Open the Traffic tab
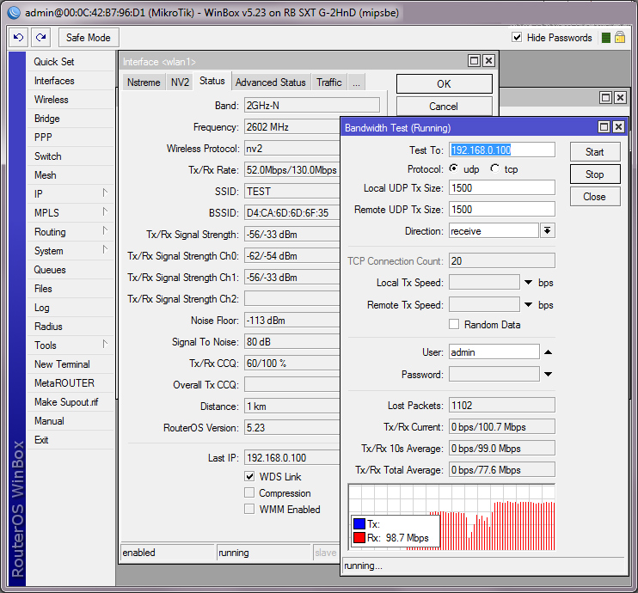This screenshot has width=638, height=593. click(329, 83)
